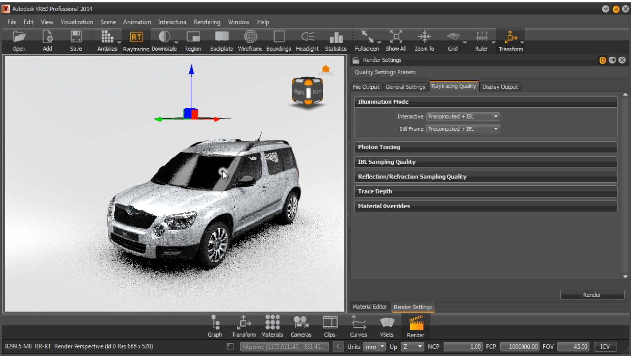The height and width of the screenshot is (356, 631).
Task: Open the Downscale dropdown arrow
Action: coord(176,42)
